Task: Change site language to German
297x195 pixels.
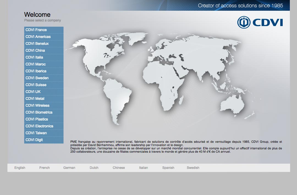Action: [69, 168]
